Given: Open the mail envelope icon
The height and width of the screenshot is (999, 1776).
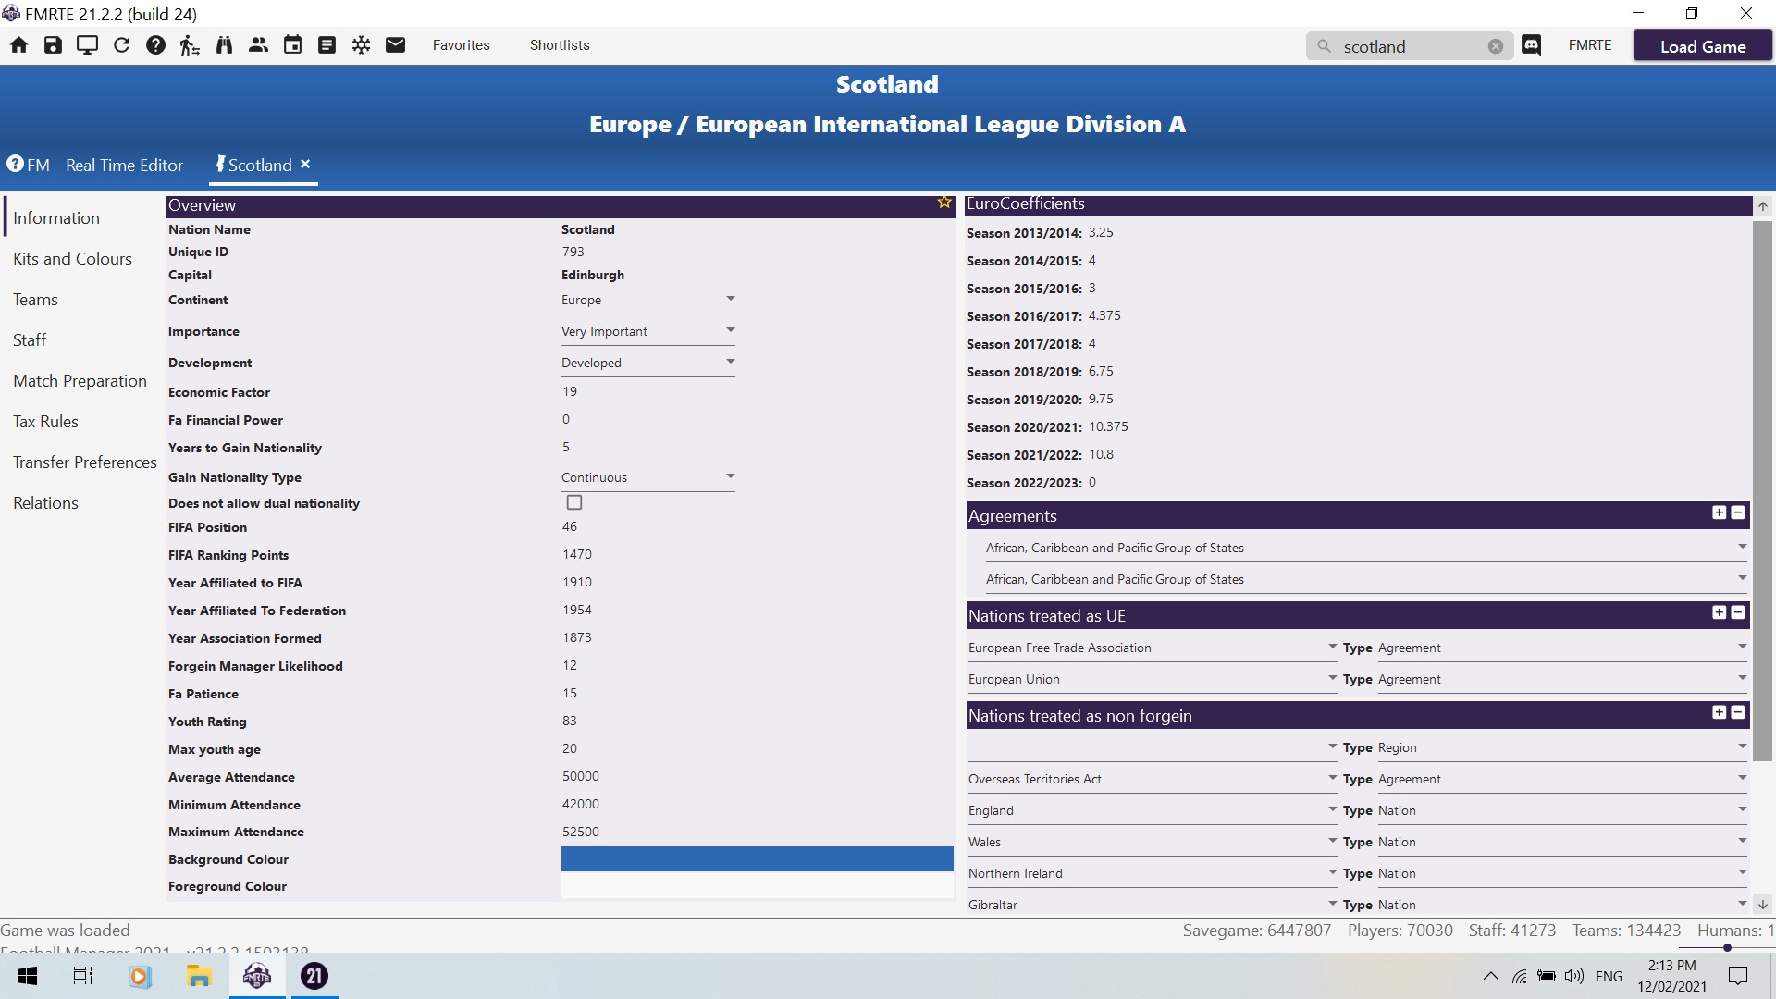Looking at the screenshot, I should pos(395,45).
